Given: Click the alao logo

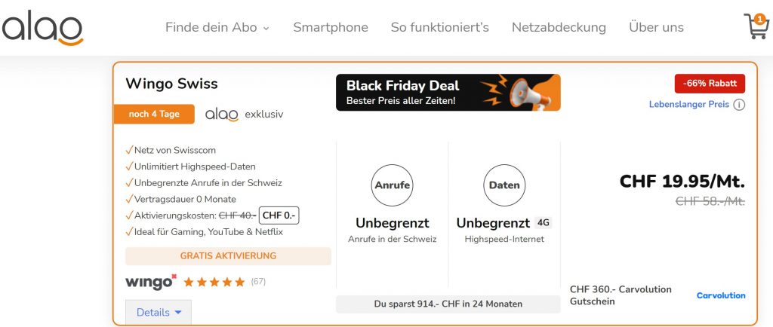Looking at the screenshot, I should (42, 27).
